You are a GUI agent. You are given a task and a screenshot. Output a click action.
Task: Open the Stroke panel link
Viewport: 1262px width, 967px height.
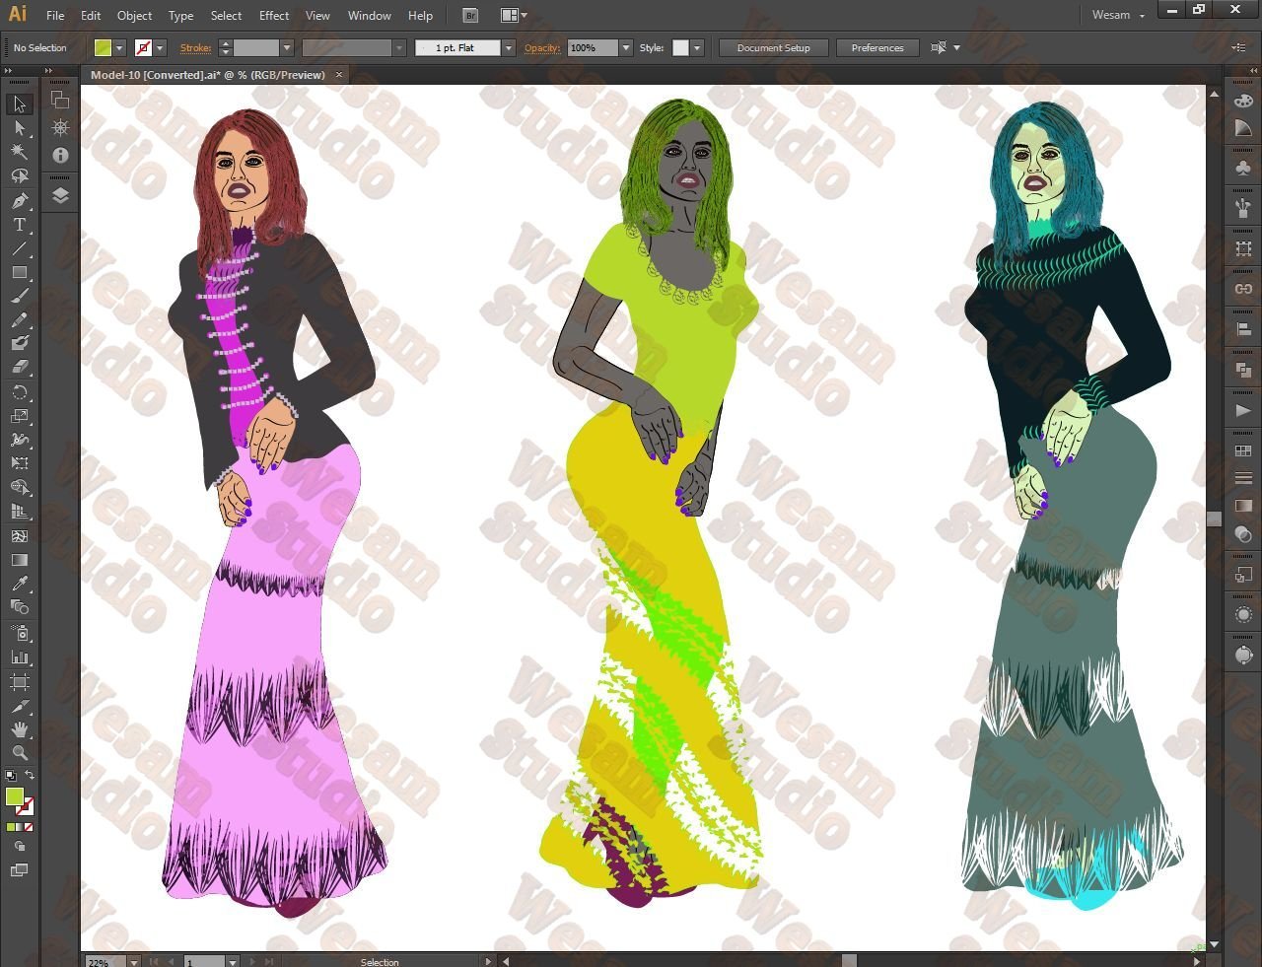[195, 47]
